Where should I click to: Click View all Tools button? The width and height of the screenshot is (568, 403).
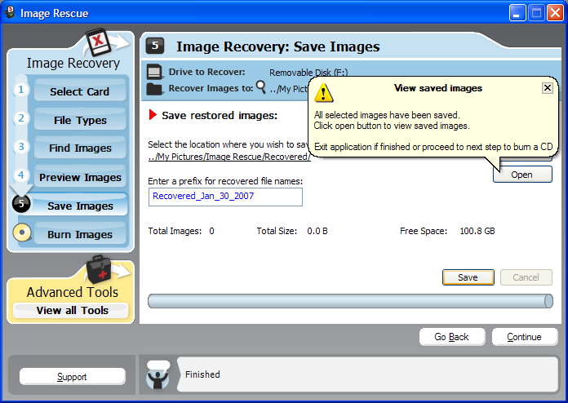click(x=71, y=310)
